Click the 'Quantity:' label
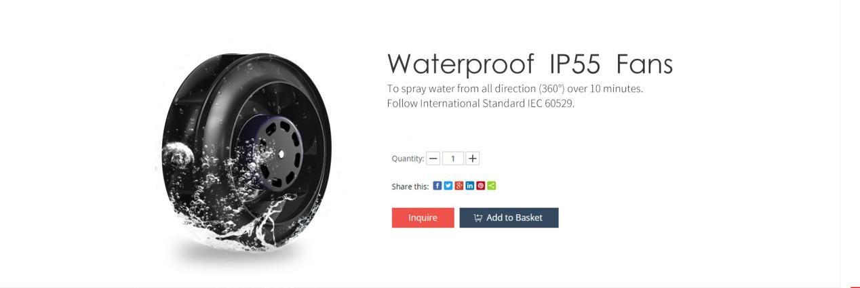 [408, 159]
